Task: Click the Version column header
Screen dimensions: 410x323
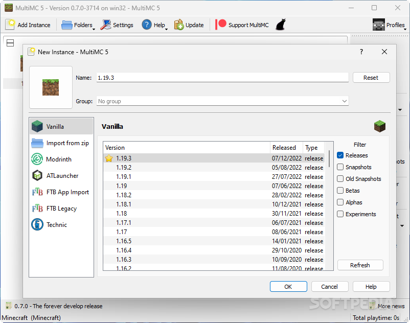Action: pyautogui.click(x=187, y=148)
